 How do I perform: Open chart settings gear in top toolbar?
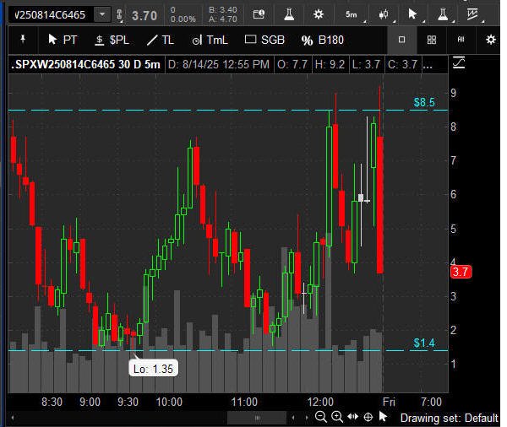pos(319,14)
